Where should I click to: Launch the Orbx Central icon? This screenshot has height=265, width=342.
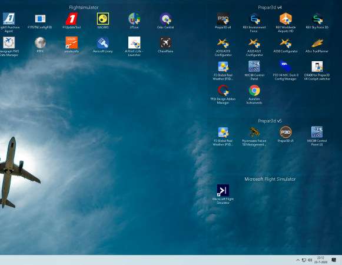(165, 19)
